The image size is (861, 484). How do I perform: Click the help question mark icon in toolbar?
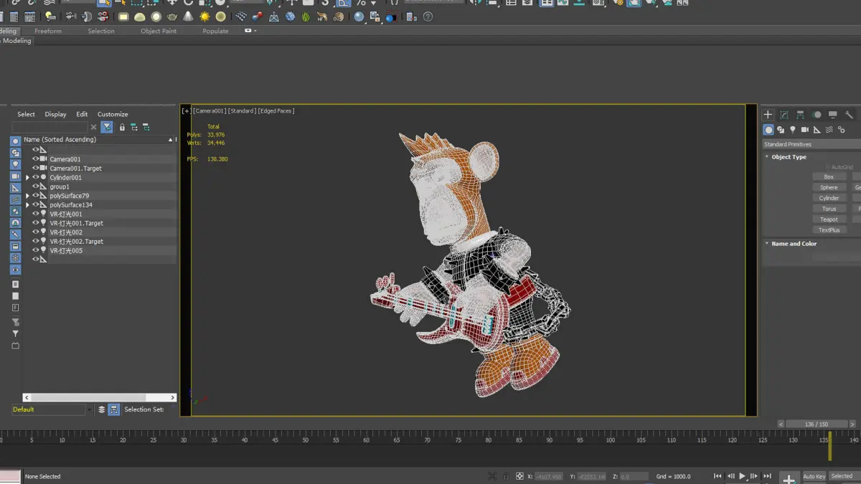pyautogui.click(x=428, y=16)
